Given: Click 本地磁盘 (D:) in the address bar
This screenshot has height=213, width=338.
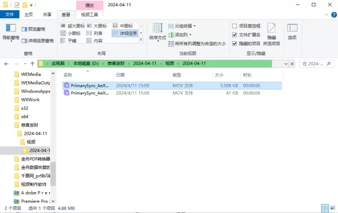Looking at the screenshot, I should click(x=86, y=63).
